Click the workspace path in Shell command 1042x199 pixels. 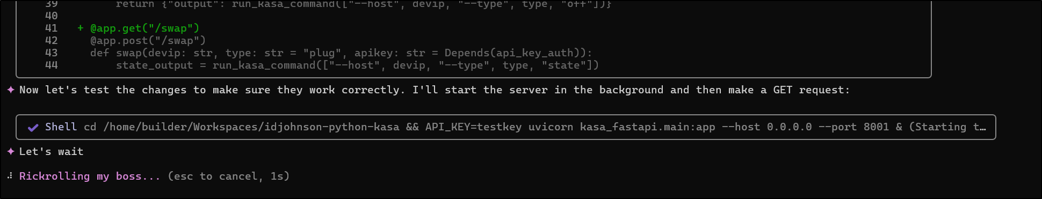251,127
